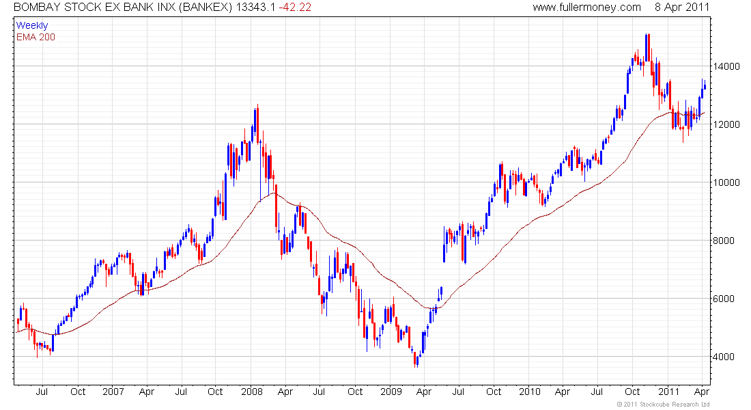This screenshot has width=751, height=410.
Task: Click the 'Oct' label just before 2011
Action: click(632, 392)
